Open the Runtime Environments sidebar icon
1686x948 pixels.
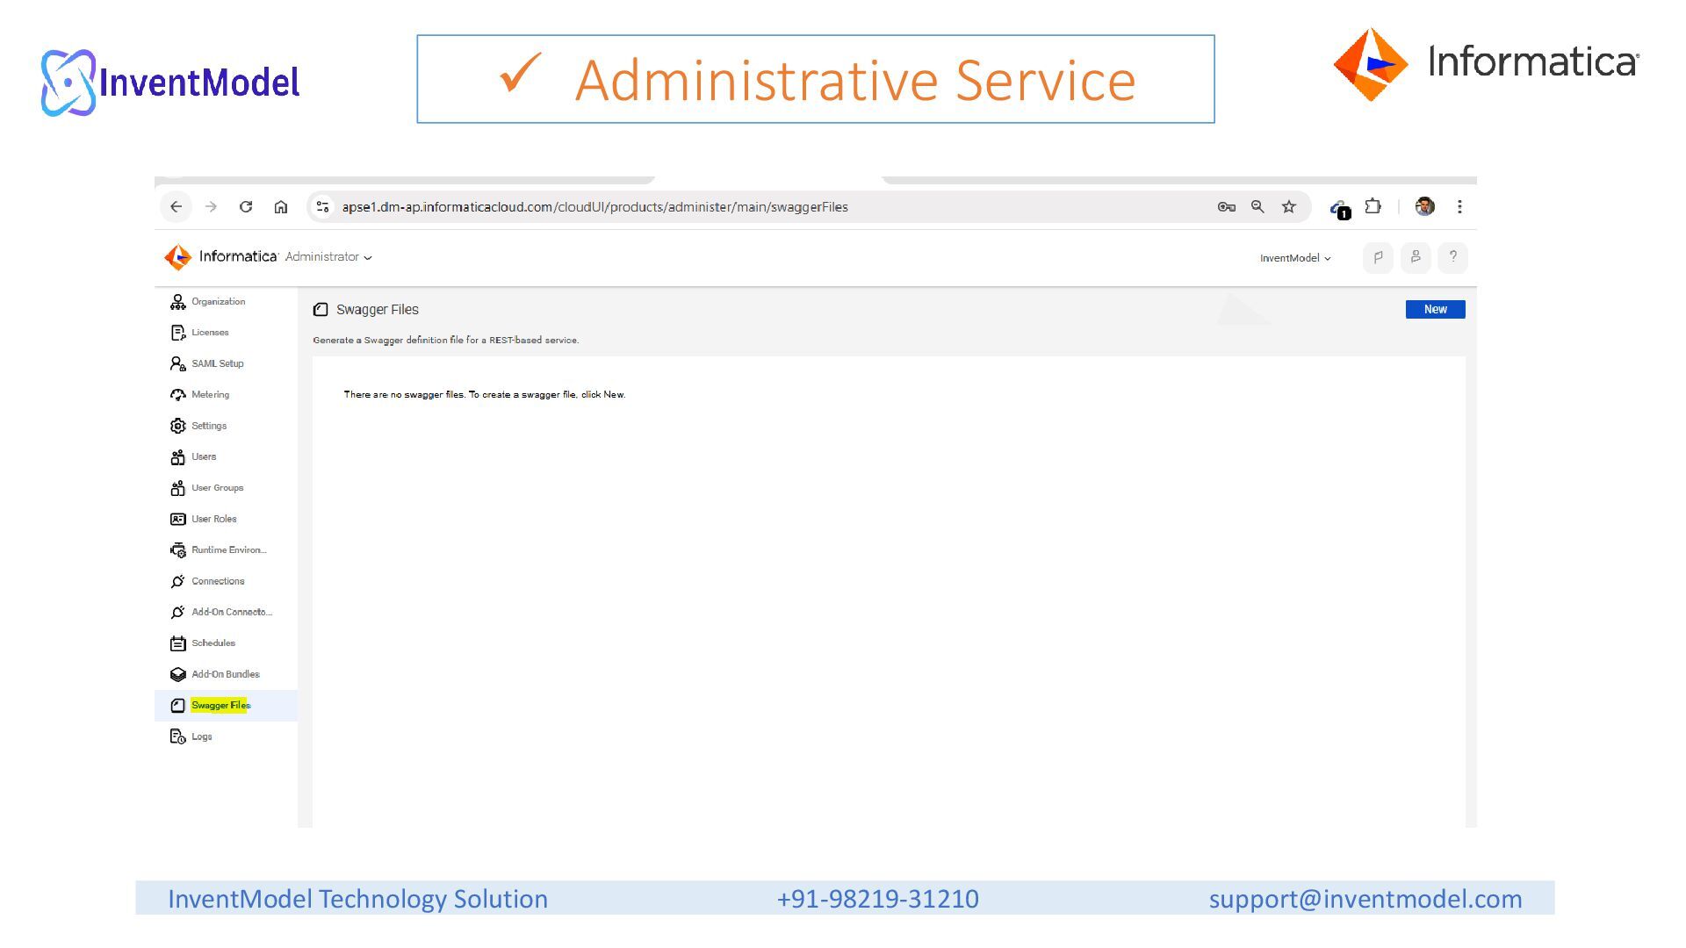point(177,550)
